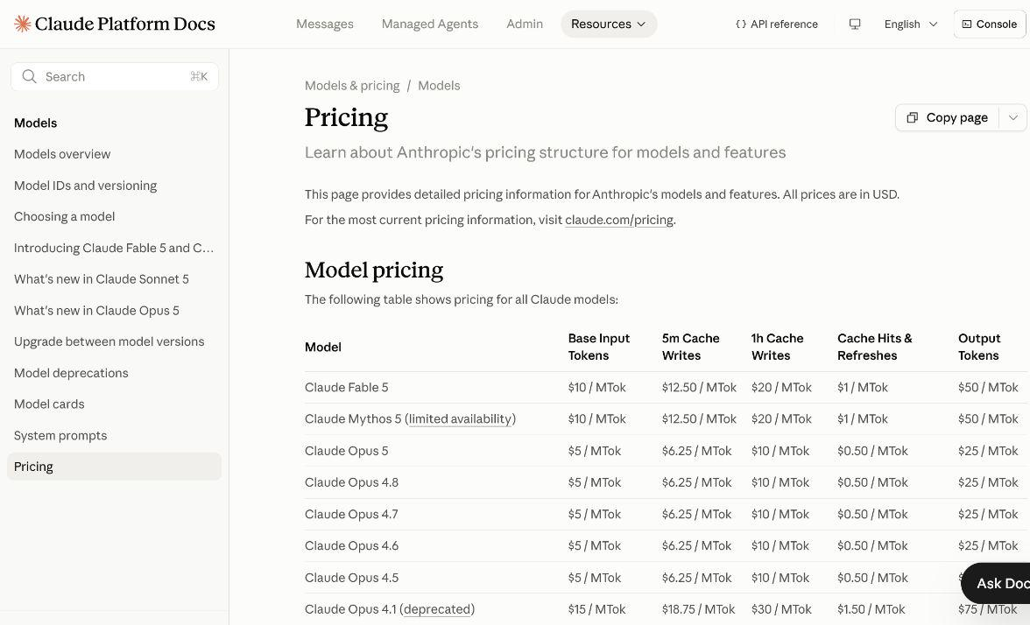
Task: Click the Claude Fable 5 row name
Action: (346, 387)
